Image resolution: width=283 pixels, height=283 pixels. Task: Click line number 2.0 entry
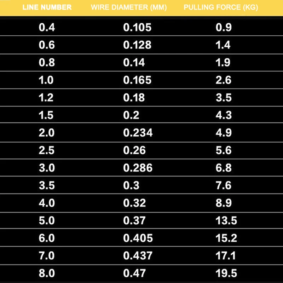(47, 133)
